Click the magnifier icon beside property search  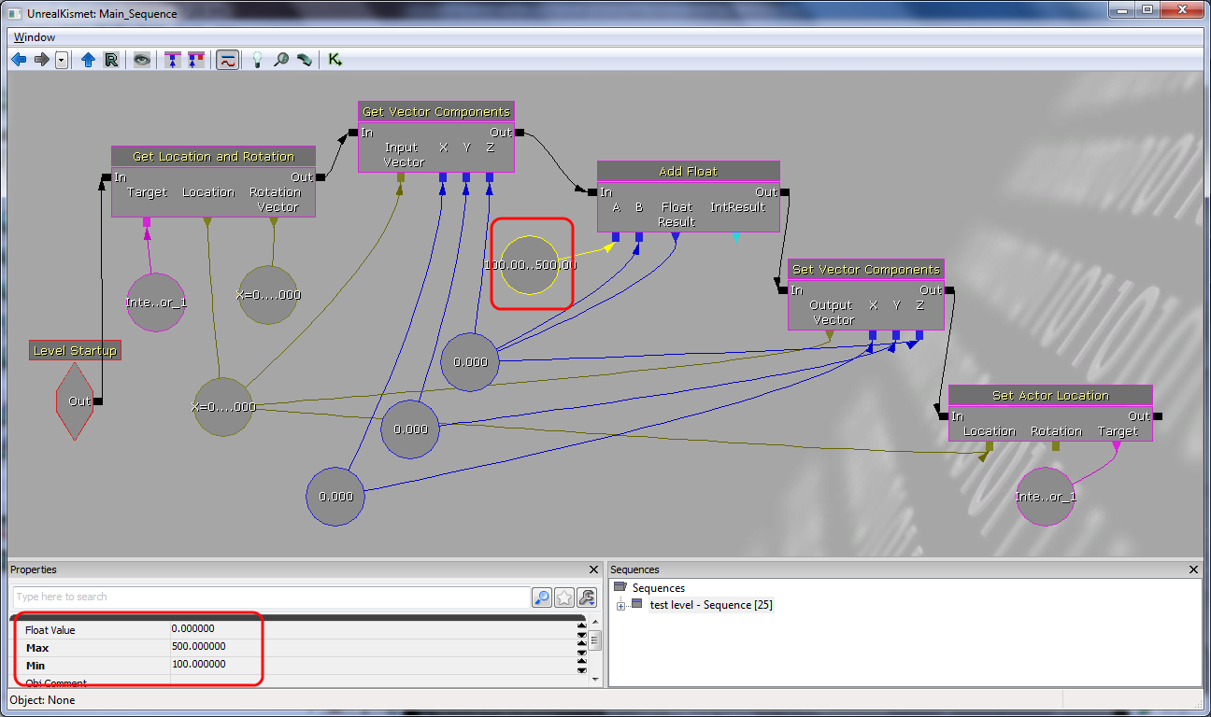pos(542,597)
